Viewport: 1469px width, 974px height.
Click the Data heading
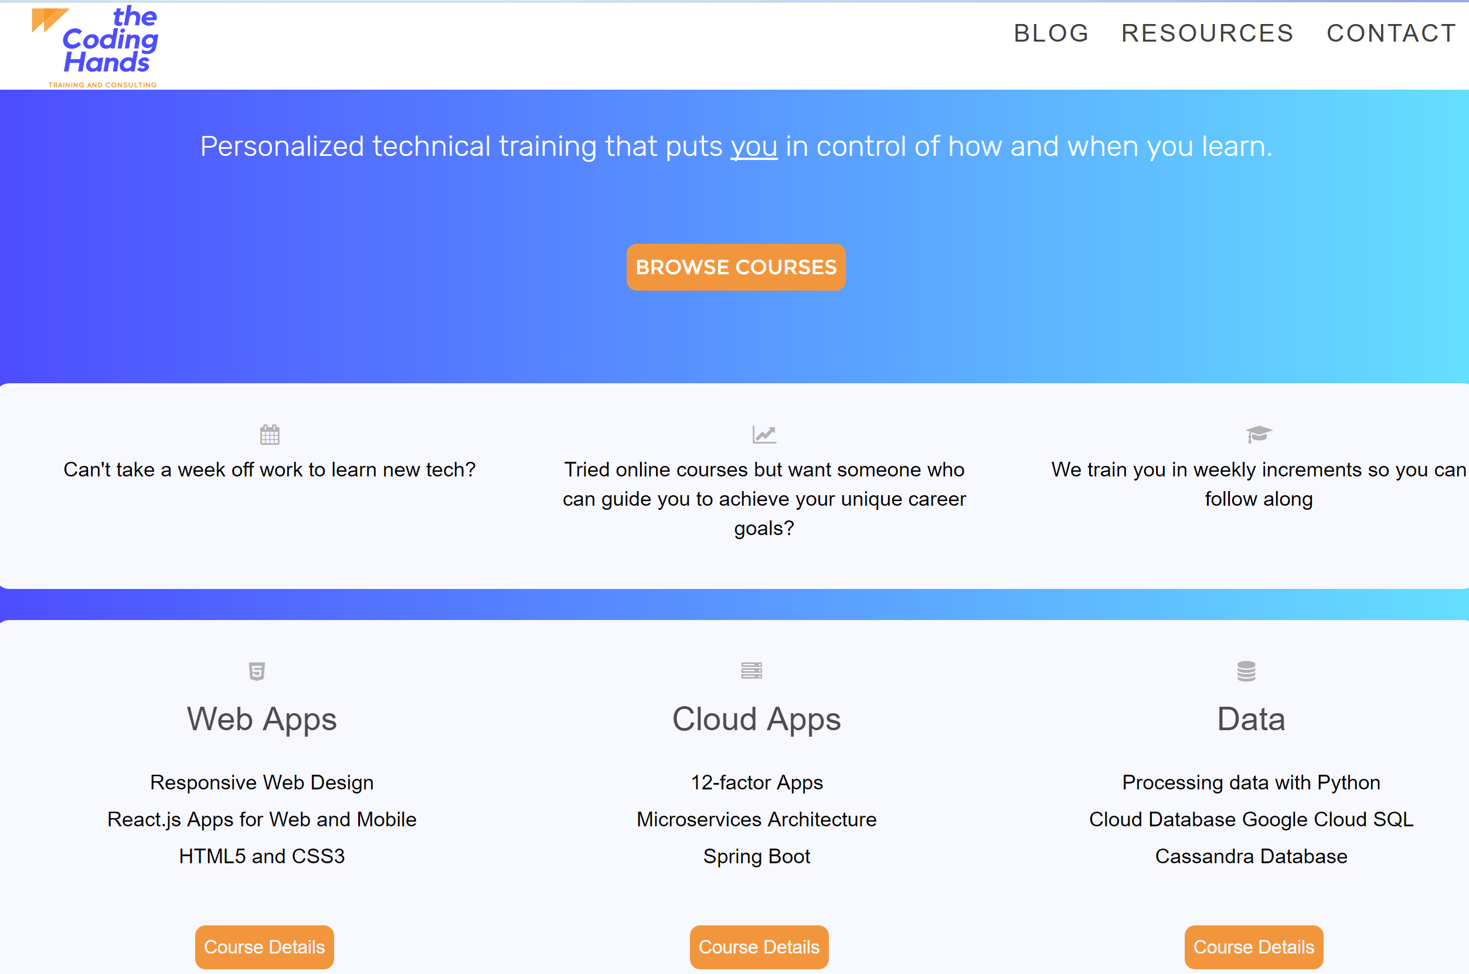[1251, 719]
